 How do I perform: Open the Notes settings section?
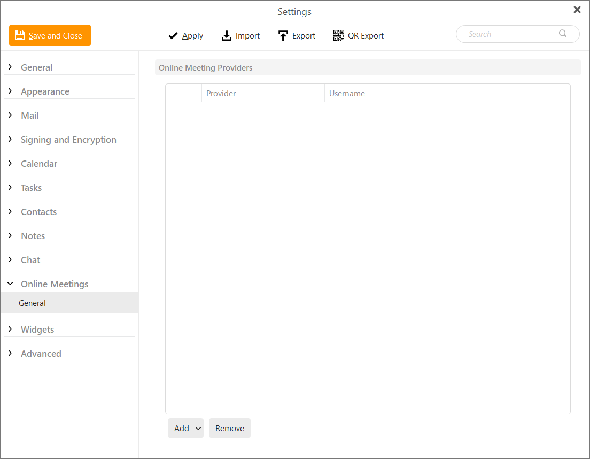point(33,235)
